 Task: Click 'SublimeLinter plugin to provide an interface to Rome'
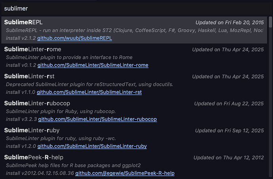click(x=69, y=58)
